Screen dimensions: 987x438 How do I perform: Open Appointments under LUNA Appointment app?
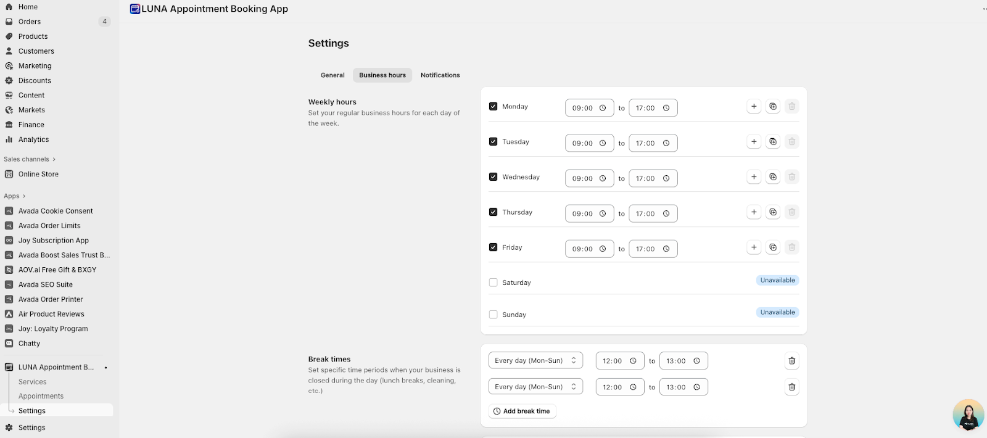tap(41, 396)
